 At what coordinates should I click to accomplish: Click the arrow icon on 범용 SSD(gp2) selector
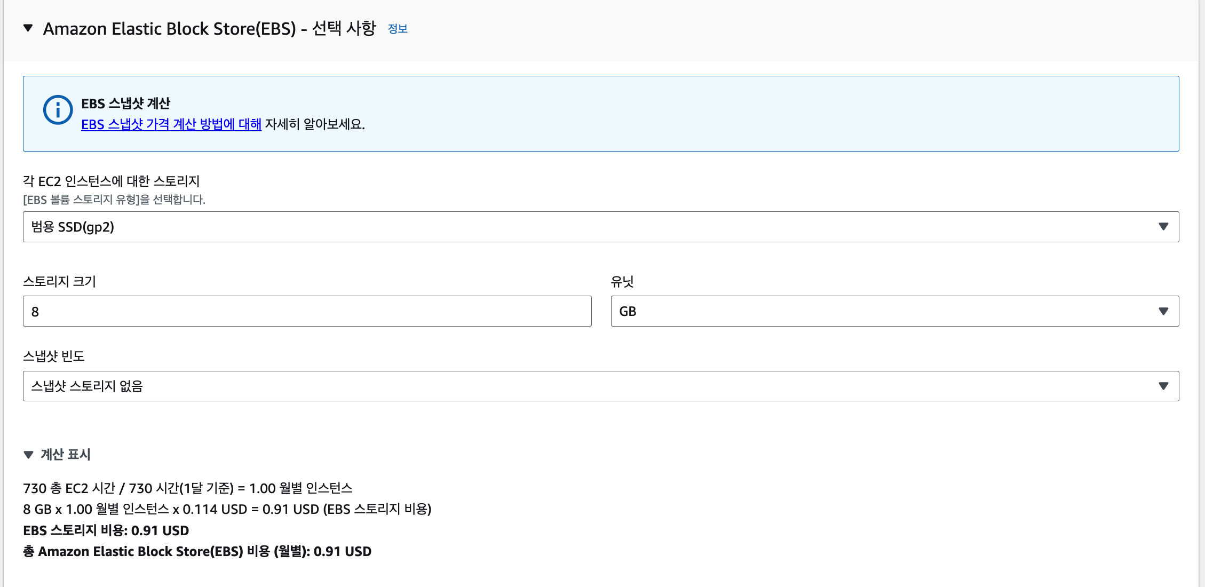1163,227
